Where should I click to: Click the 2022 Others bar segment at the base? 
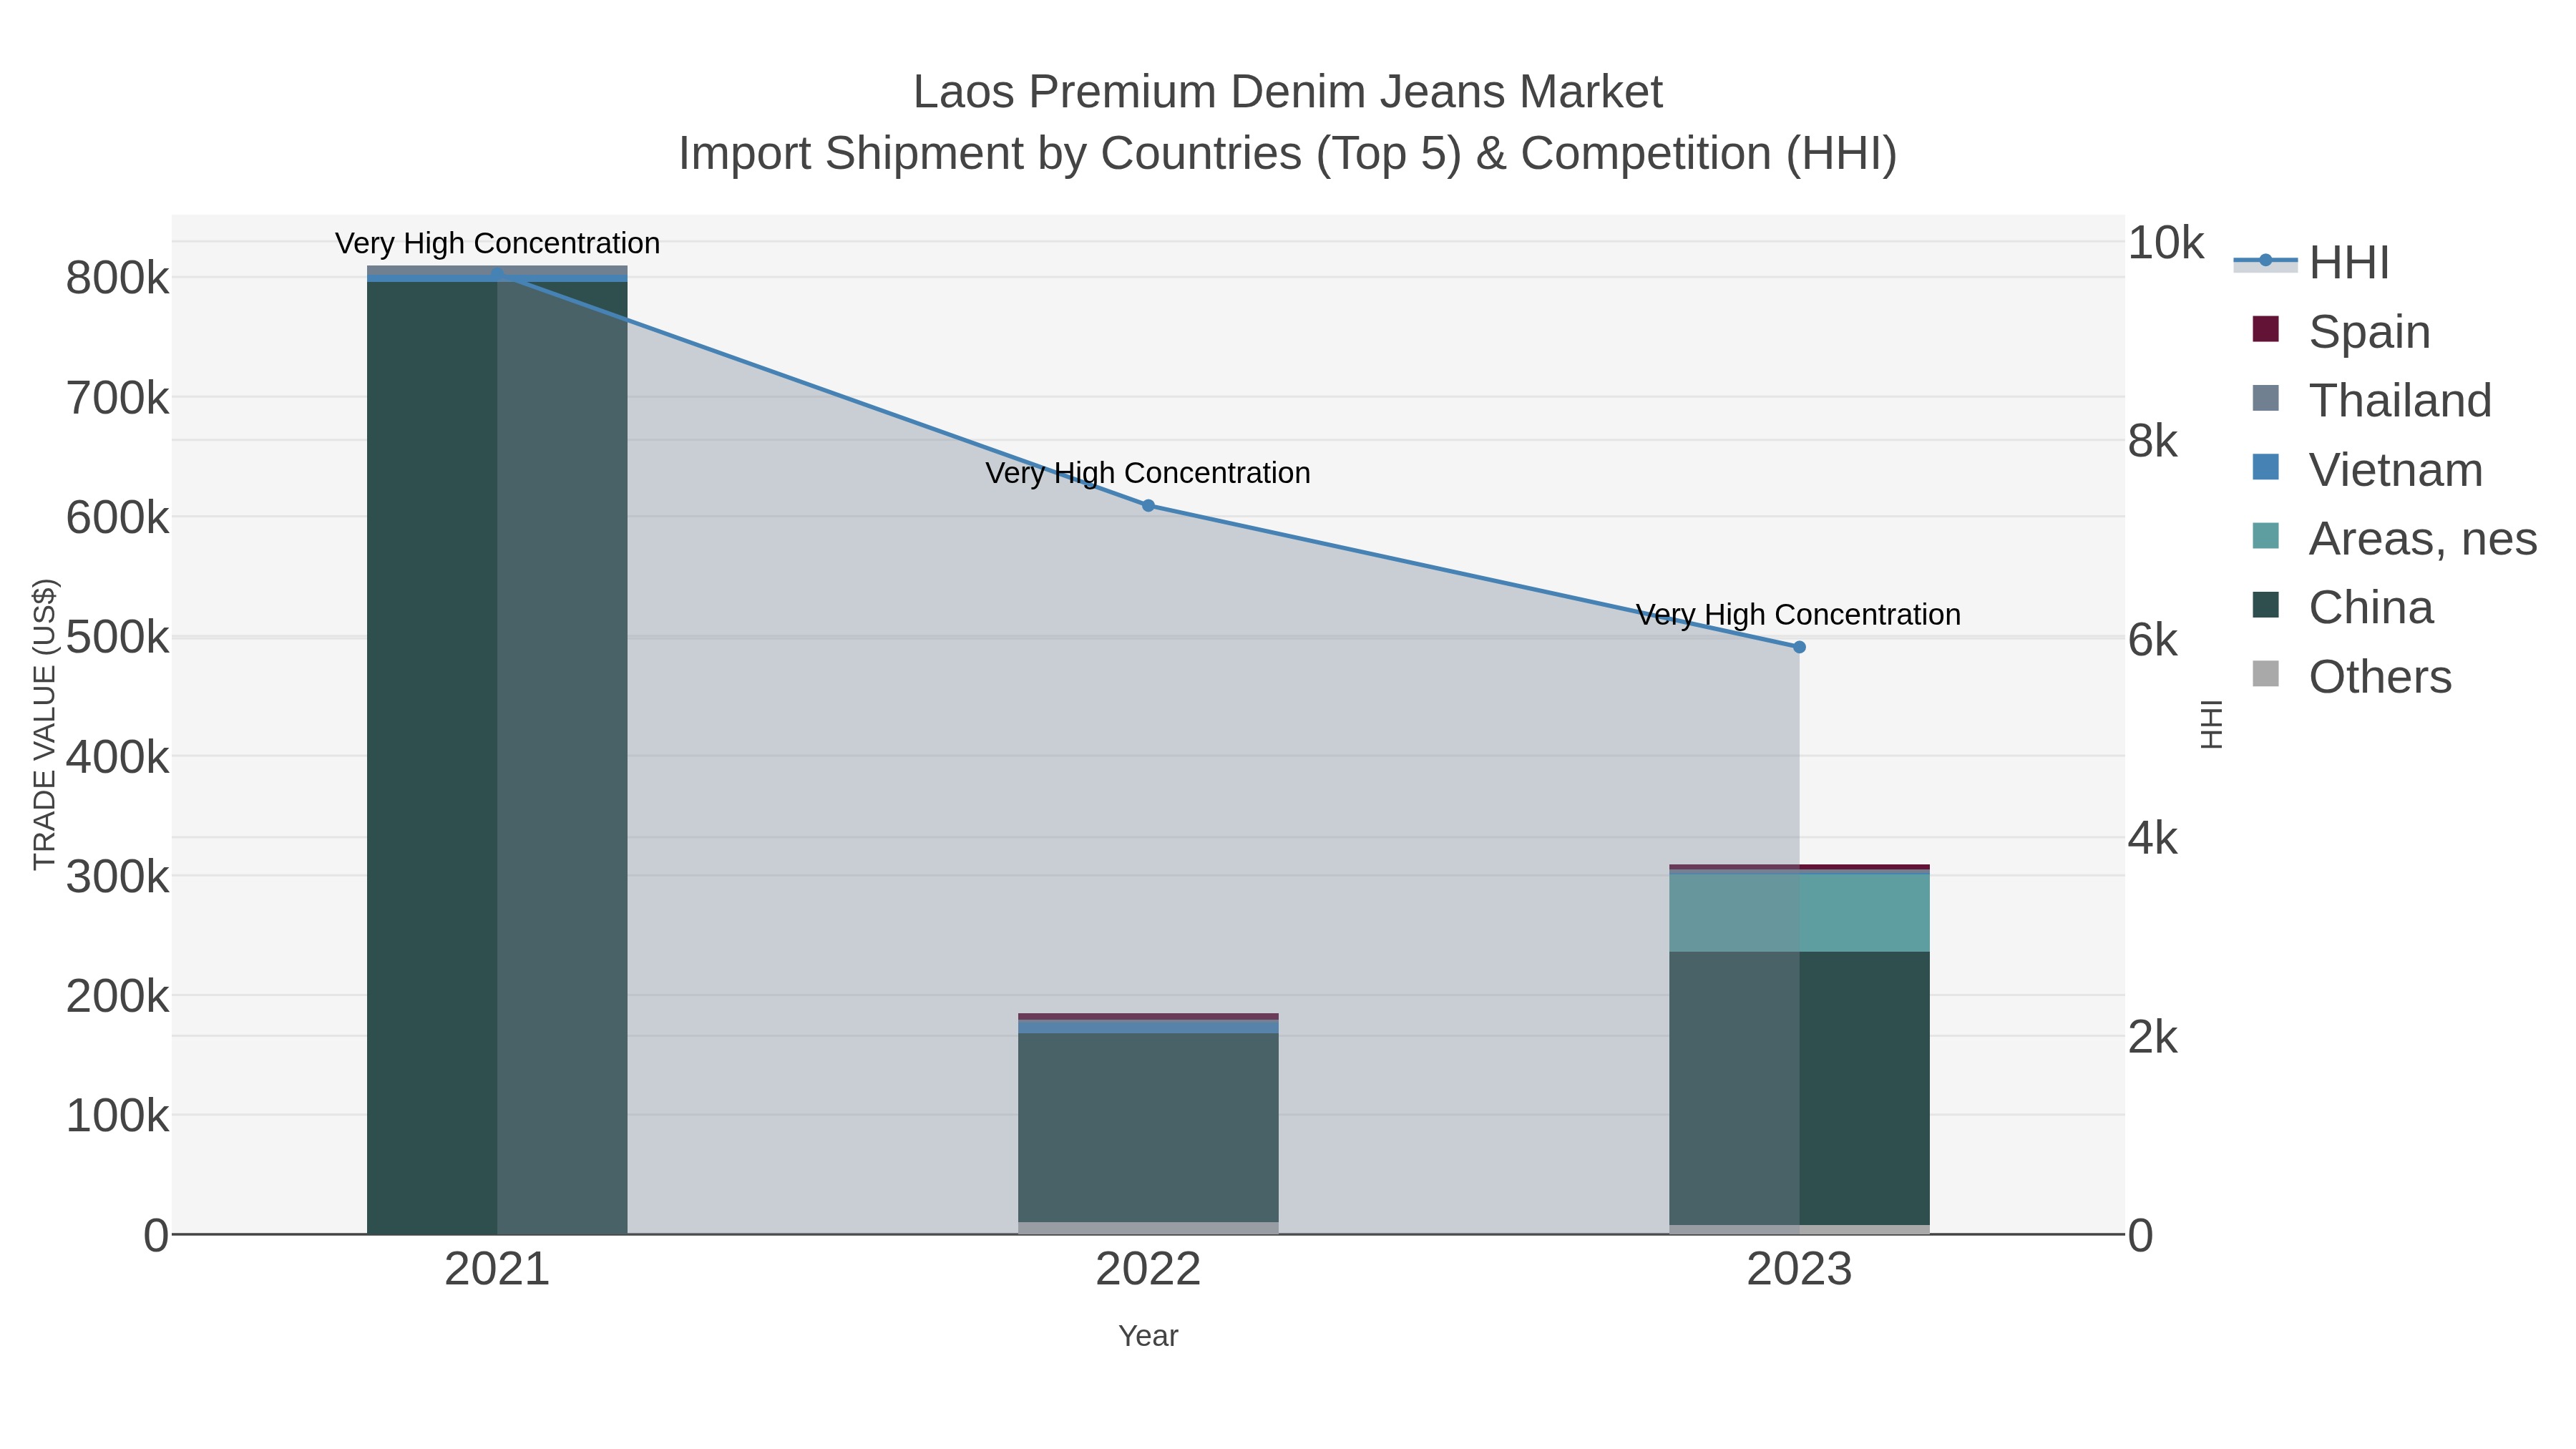(1148, 1228)
